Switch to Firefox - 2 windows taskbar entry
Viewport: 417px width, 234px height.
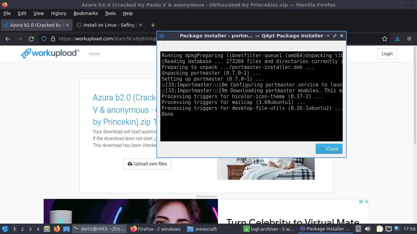[156, 229]
